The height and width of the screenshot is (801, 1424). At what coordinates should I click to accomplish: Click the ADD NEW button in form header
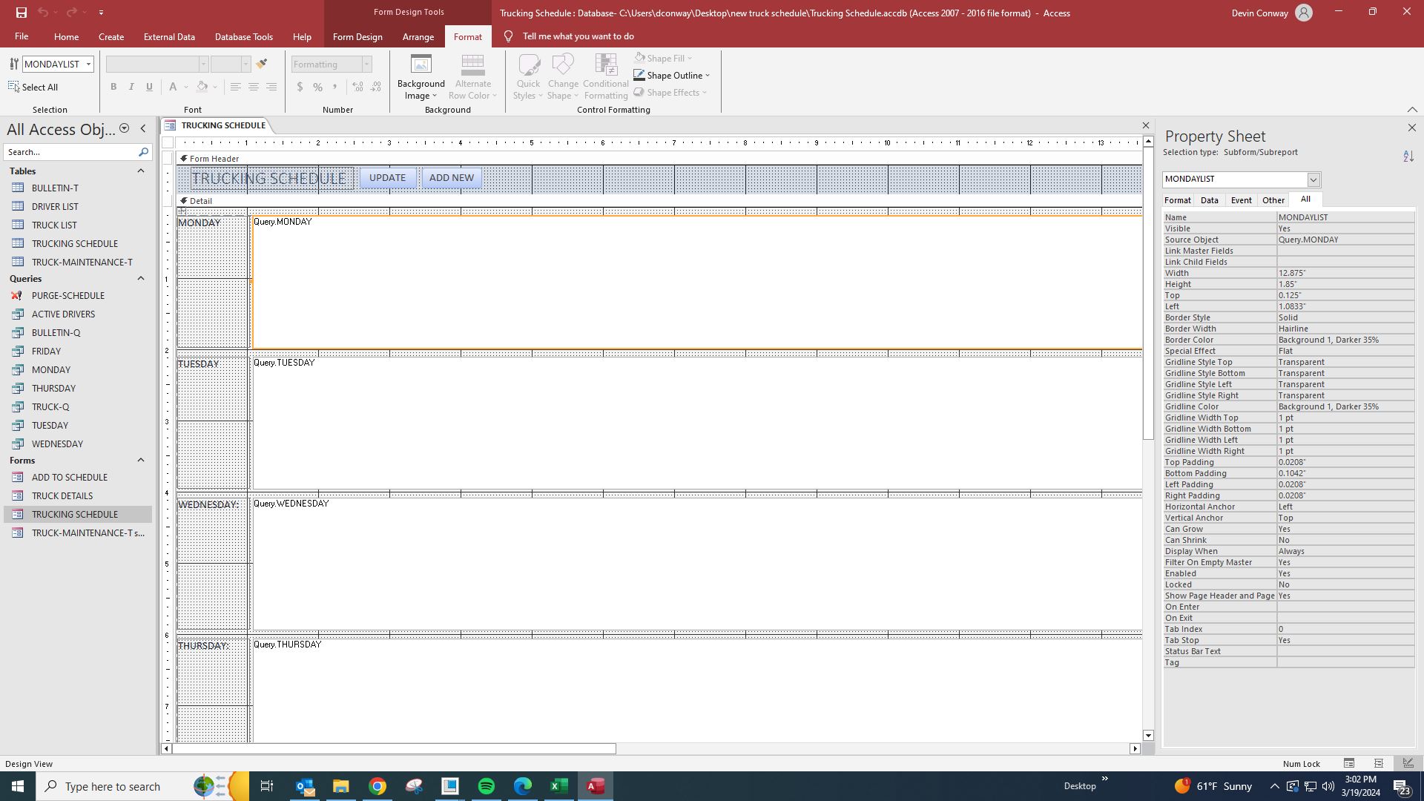[x=451, y=178]
